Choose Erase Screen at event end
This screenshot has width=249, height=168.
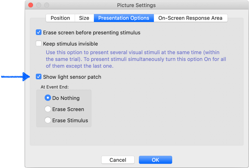click(x=48, y=109)
